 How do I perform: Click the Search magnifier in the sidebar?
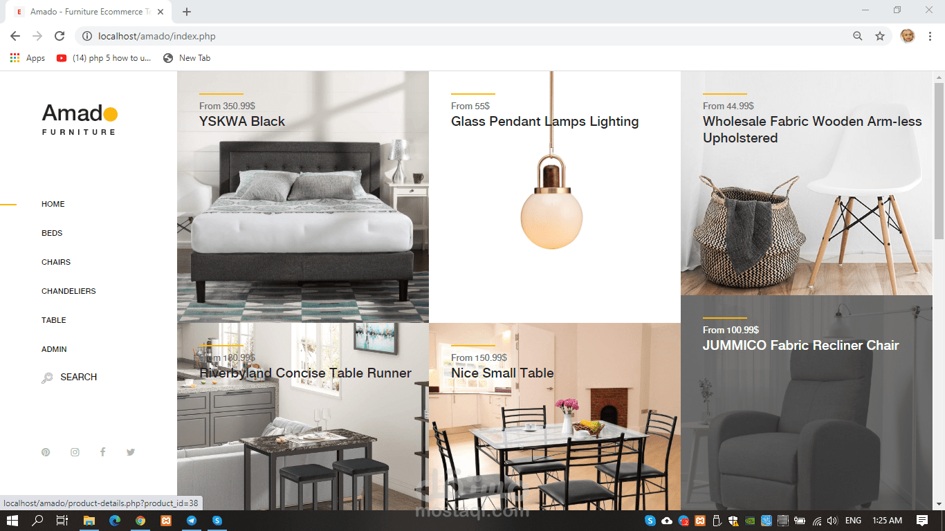click(x=47, y=378)
